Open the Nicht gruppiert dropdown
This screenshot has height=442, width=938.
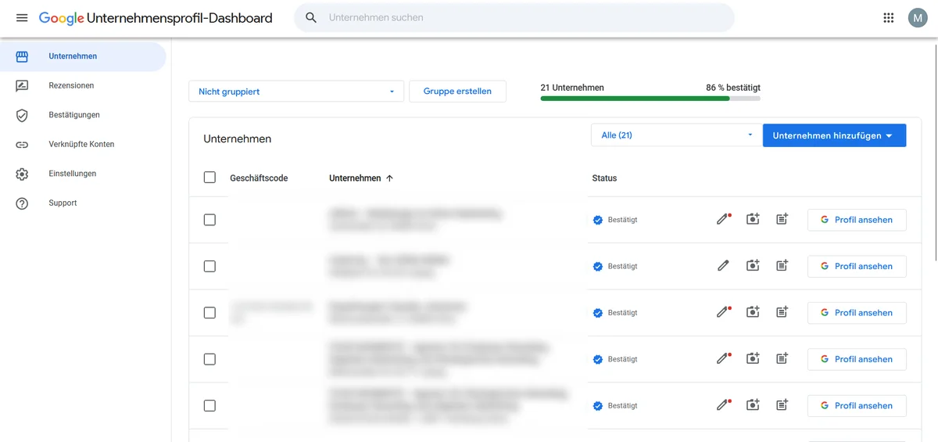pyautogui.click(x=296, y=92)
